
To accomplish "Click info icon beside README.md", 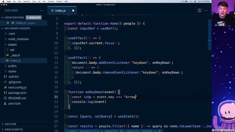I will (x=5, y=98).
